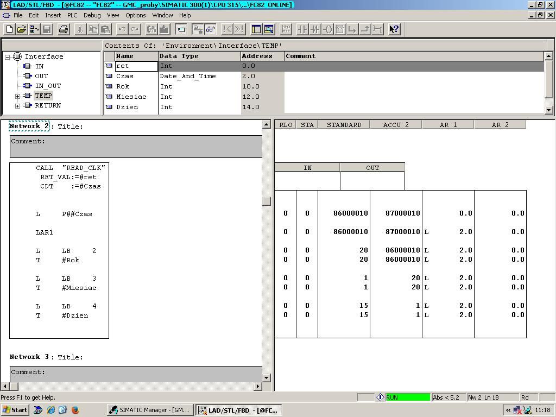The width and height of the screenshot is (556, 417).
Task: Toggle the Details magnifier view icon
Action: 269,29
